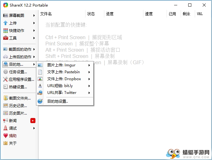Expand the Twitter URL sharing arrow
The width and height of the screenshot is (212, 160).
pyautogui.click(x=89, y=93)
